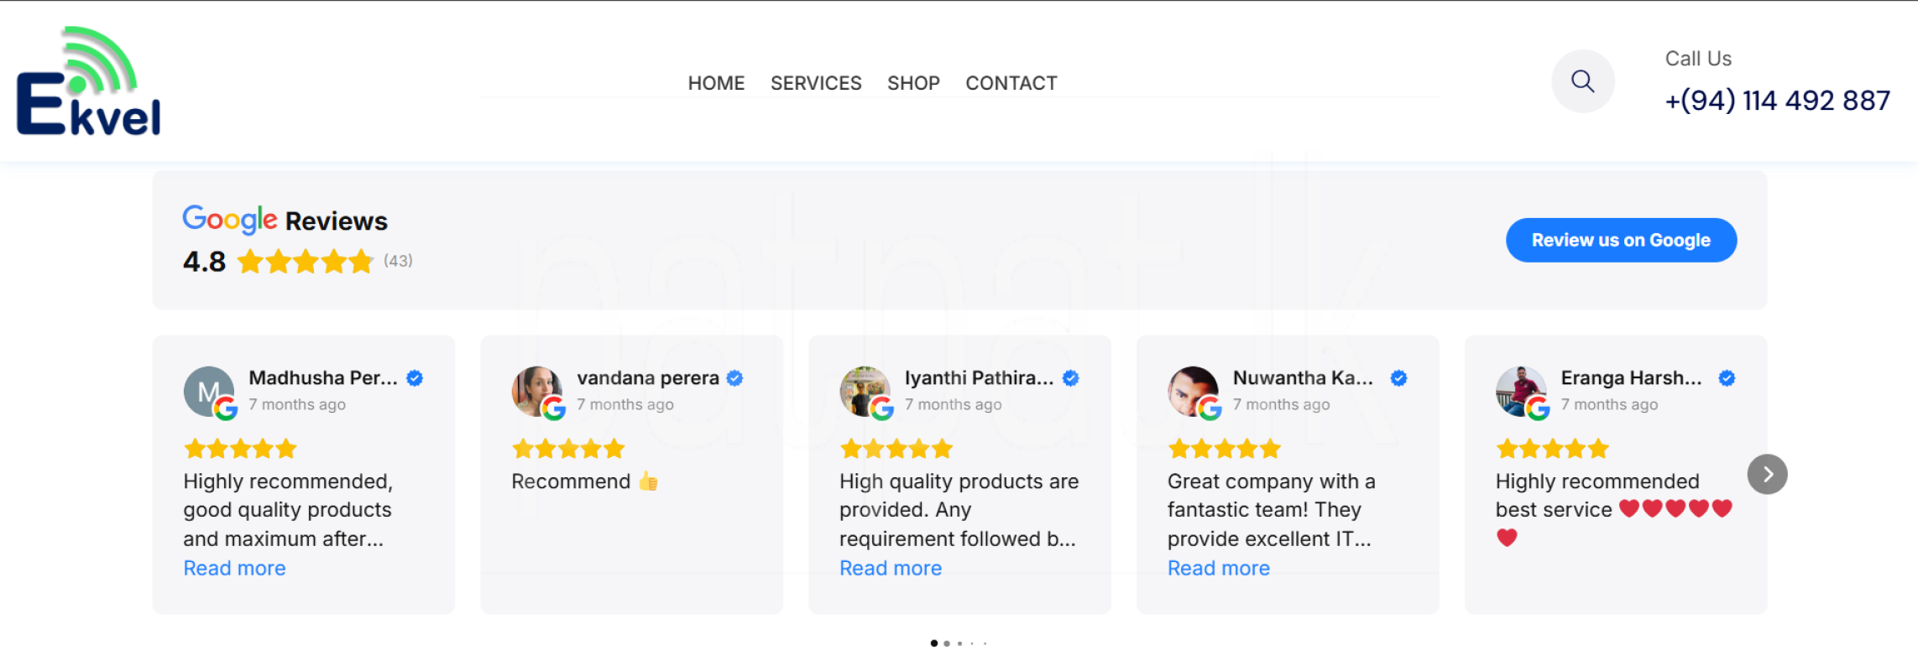Go to the SHOP menu item
This screenshot has height=671, width=1918.
913,83
